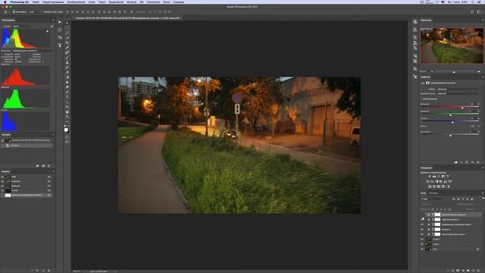
Task: Open Photoshop CC application menu
Action: [19, 2]
